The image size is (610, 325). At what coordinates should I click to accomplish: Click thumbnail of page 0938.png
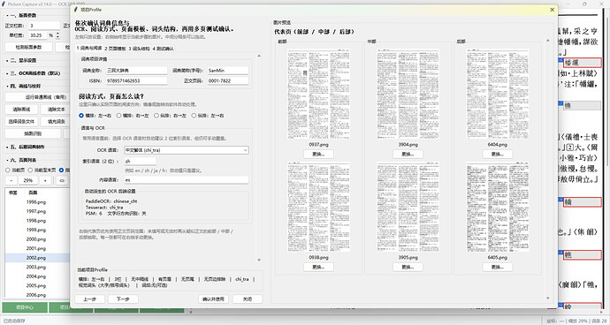click(x=318, y=208)
